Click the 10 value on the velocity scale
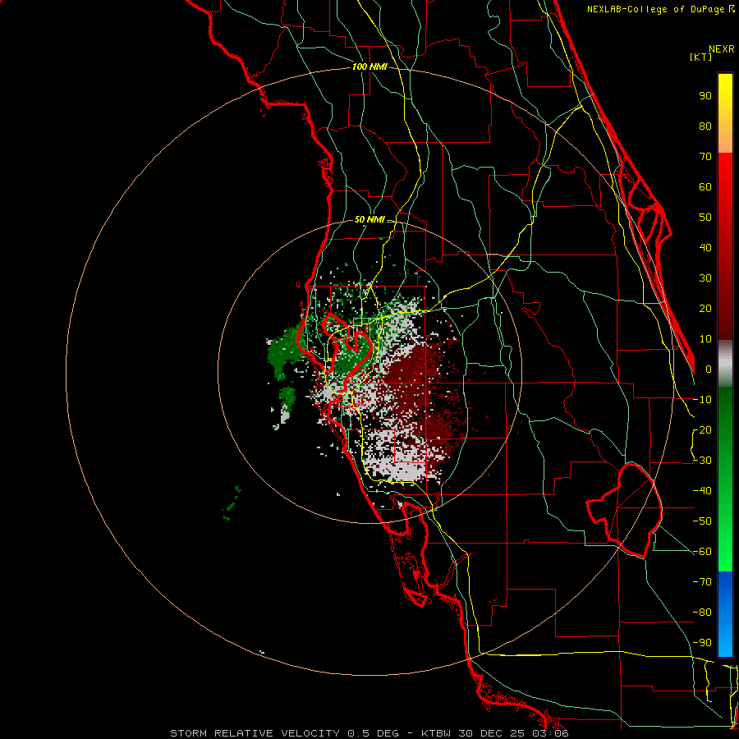 705,339
